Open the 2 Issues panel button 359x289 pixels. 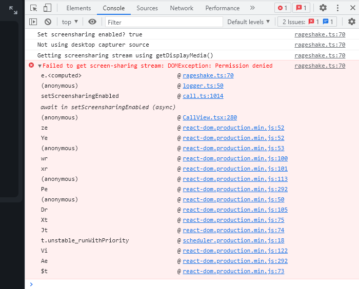click(x=307, y=22)
